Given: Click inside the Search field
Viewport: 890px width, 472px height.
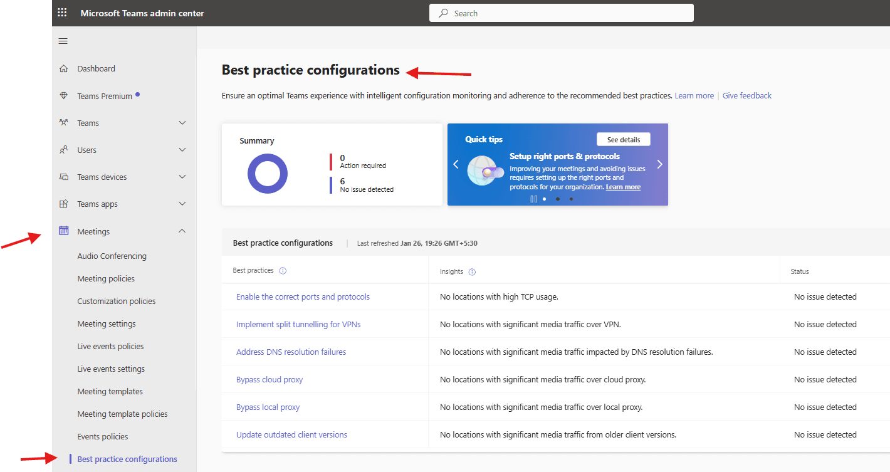Looking at the screenshot, I should pos(561,13).
